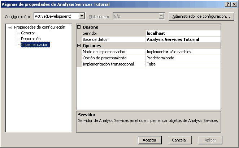Collapse the Opciones property category
This screenshot has height=148, width=239.
pos(79,45)
